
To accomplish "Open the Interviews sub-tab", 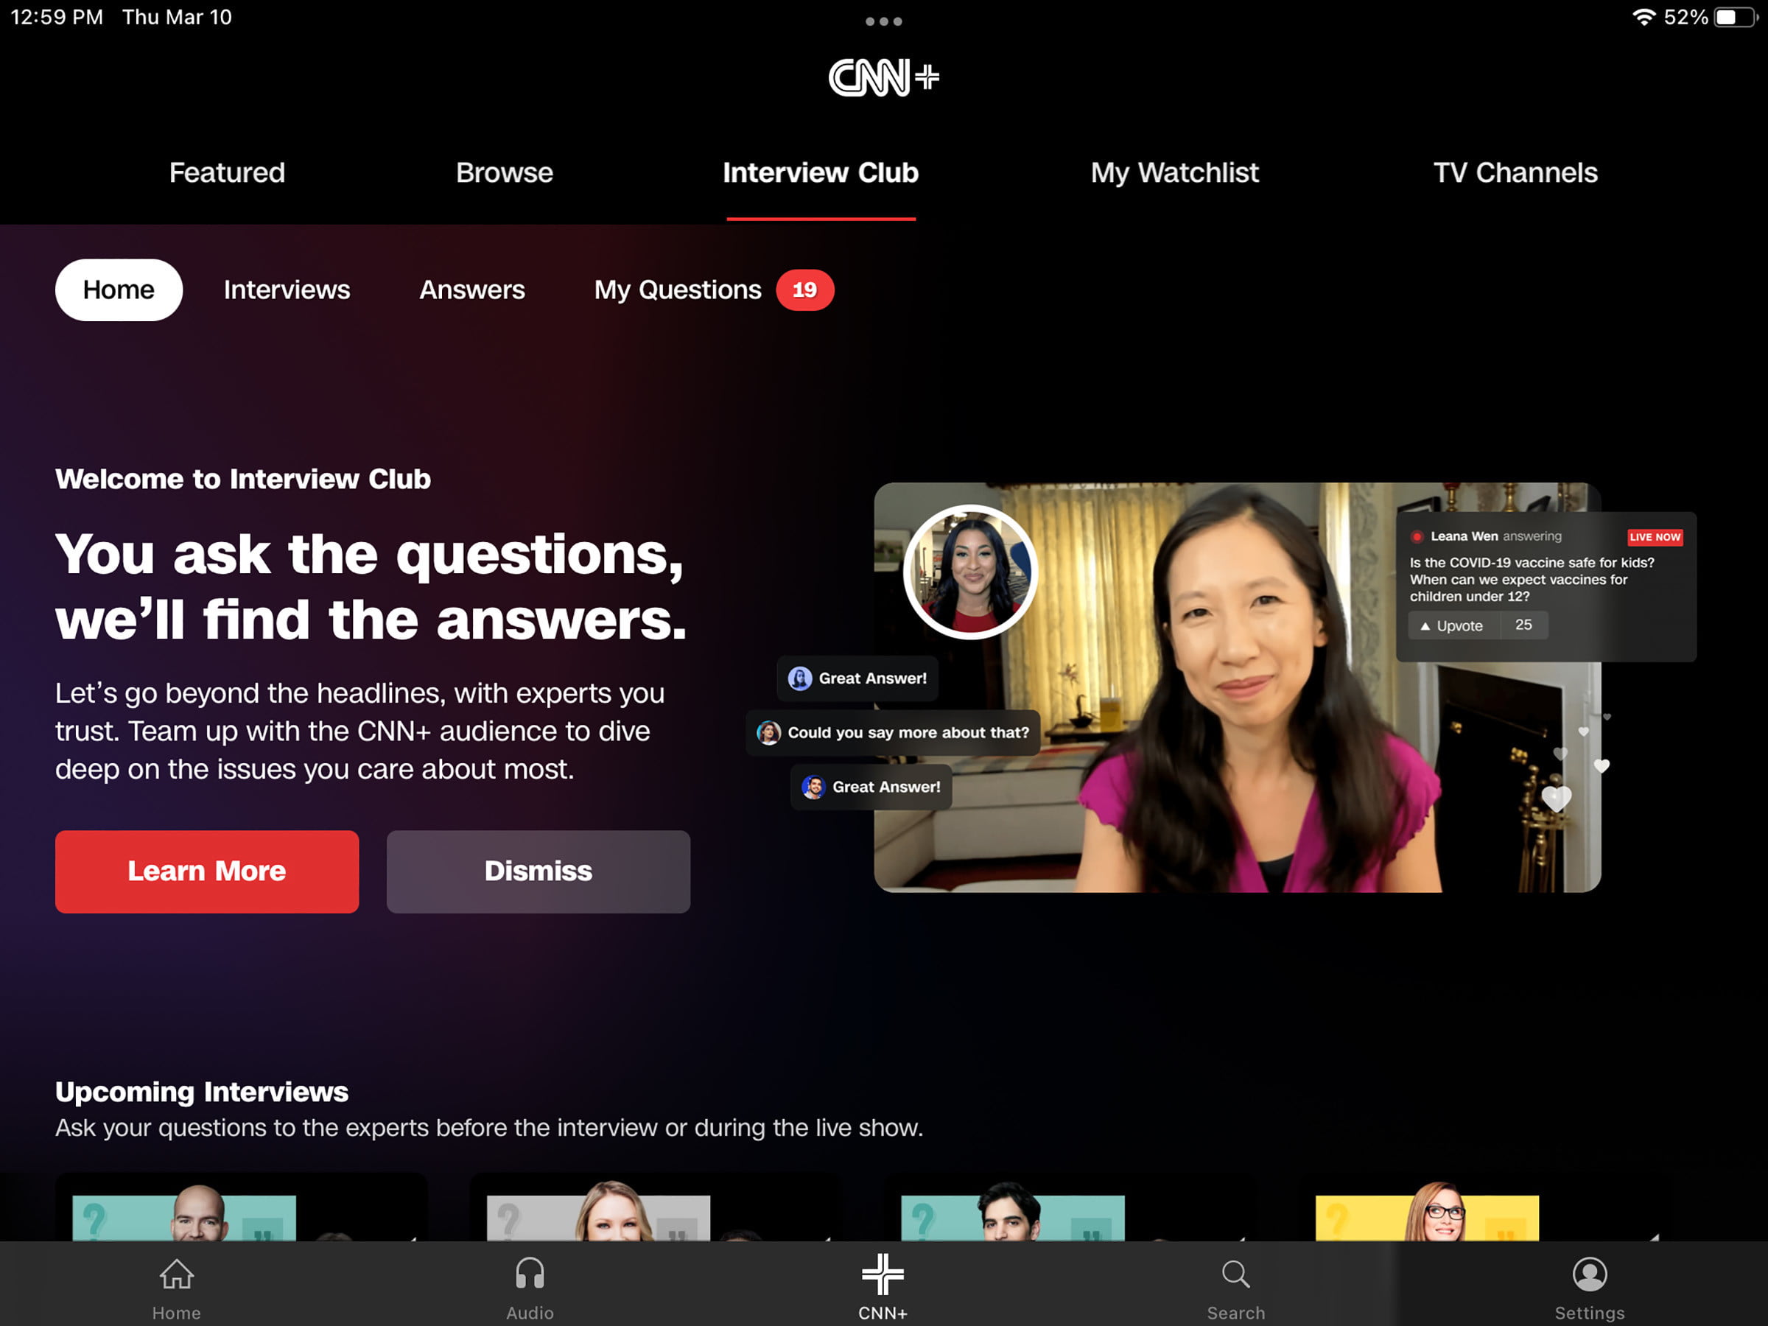I will pos(287,290).
